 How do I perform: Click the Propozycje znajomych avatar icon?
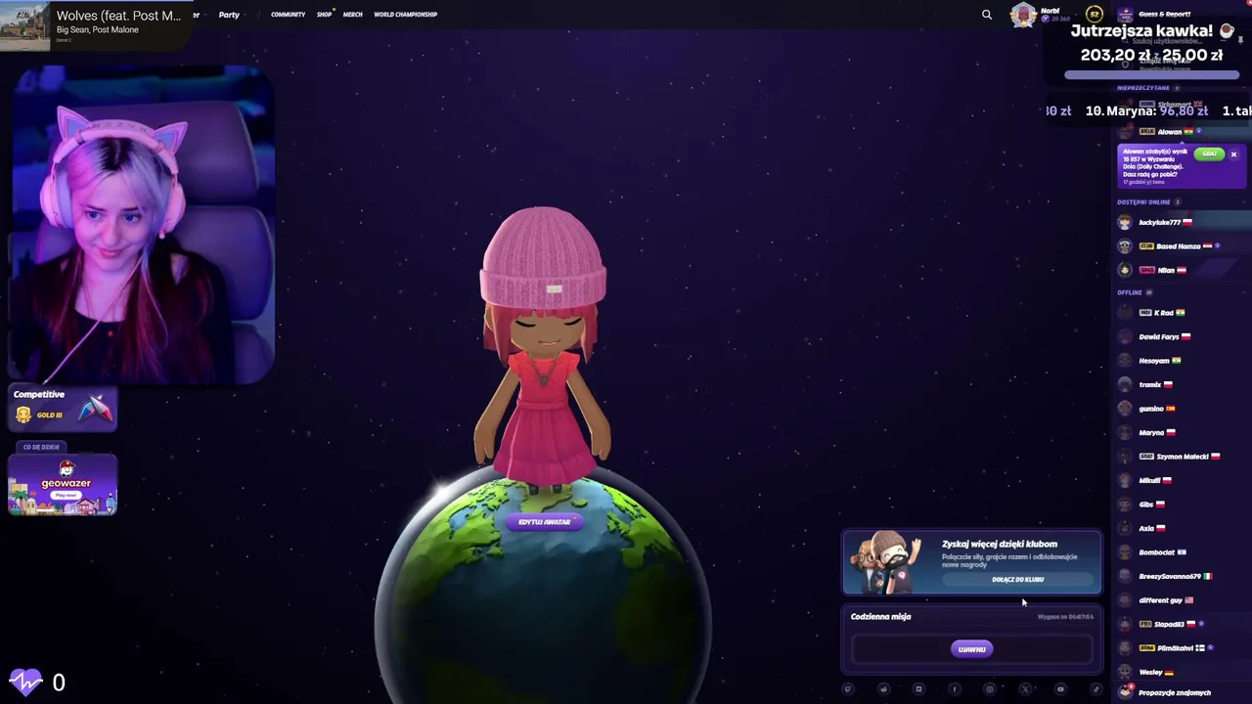[1125, 692]
